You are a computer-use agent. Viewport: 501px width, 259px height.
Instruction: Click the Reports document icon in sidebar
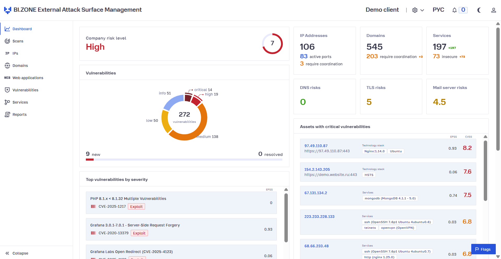click(x=7, y=115)
